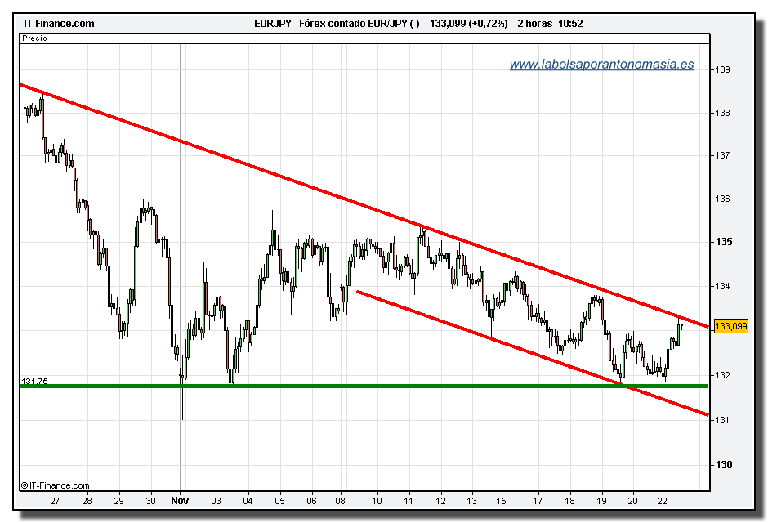Click the '20' date axis label

tap(633, 500)
